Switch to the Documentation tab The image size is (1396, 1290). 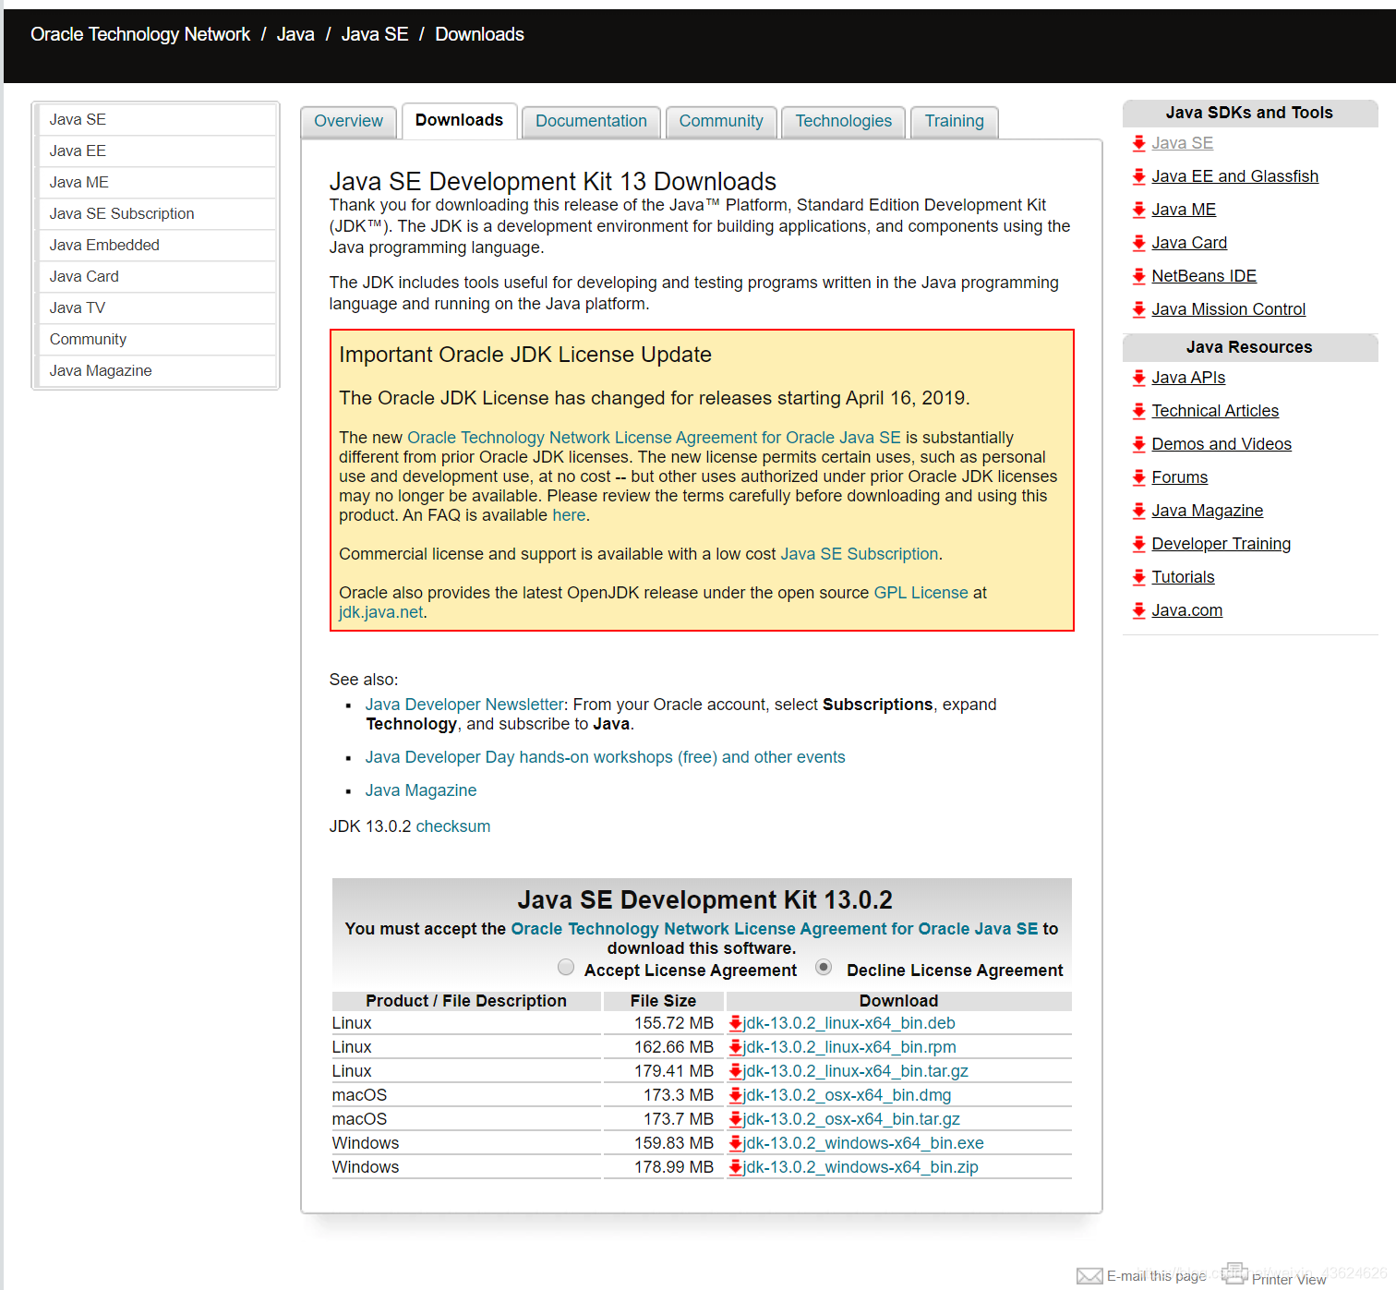point(591,121)
